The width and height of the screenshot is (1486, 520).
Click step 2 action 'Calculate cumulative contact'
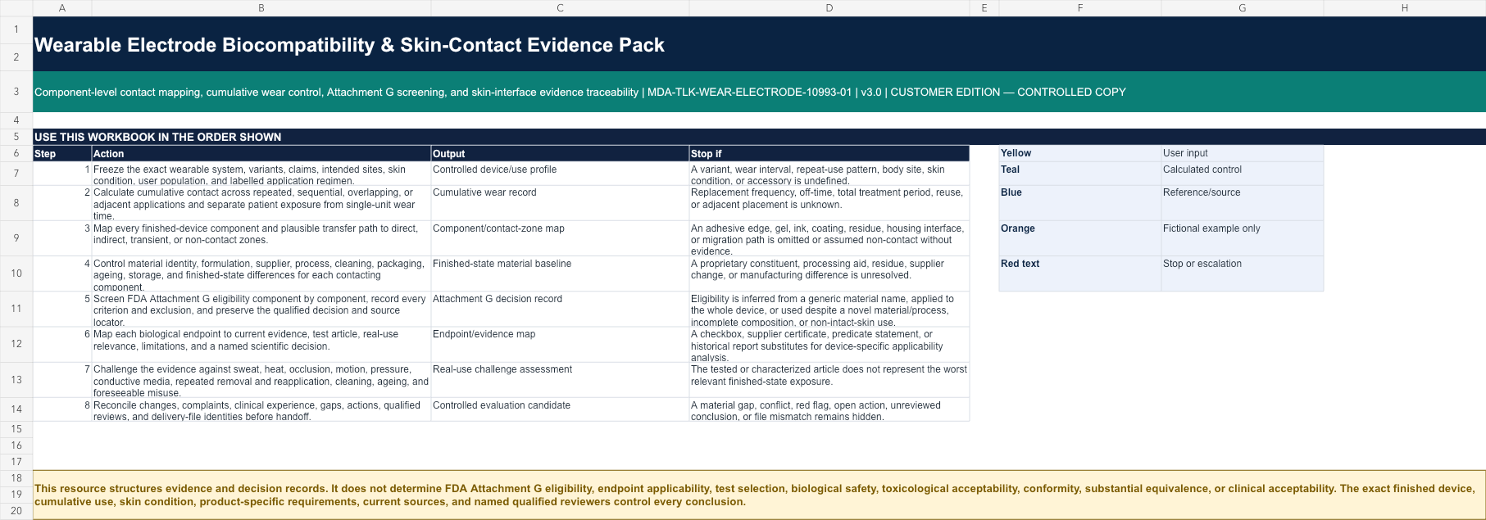(x=261, y=203)
